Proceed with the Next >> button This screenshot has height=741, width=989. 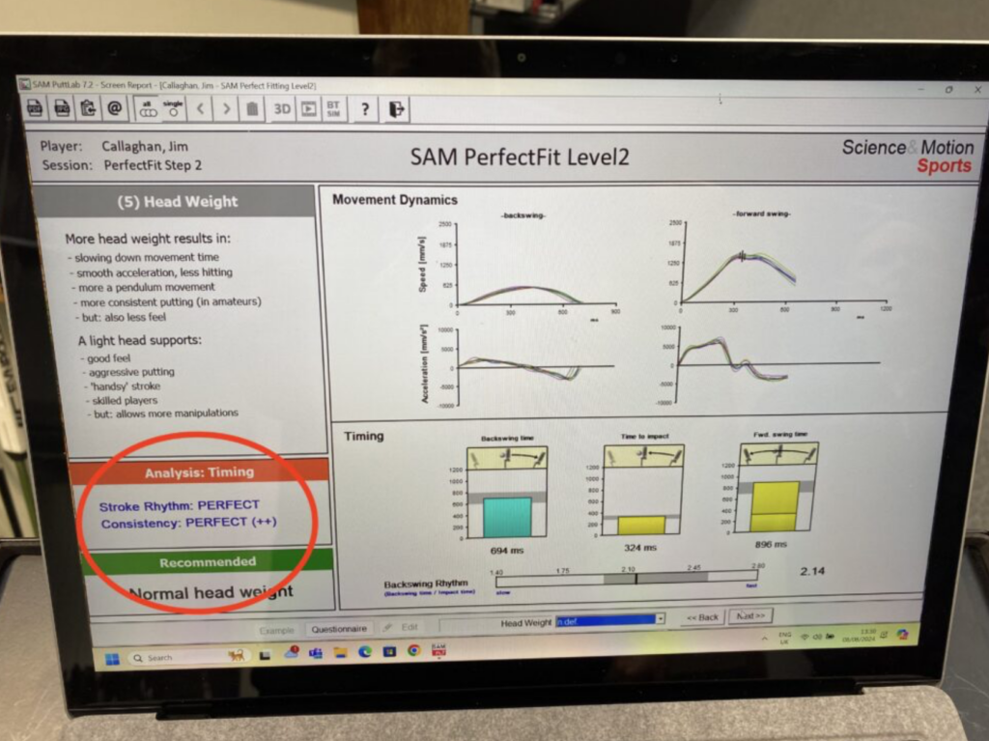point(749,614)
